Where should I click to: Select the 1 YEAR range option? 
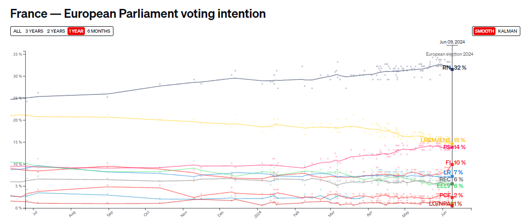(x=76, y=31)
